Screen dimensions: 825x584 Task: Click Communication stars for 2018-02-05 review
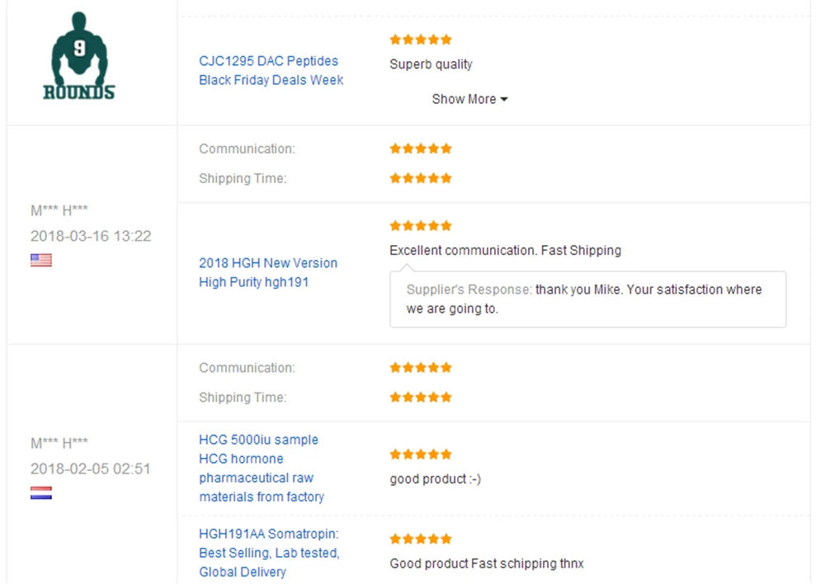click(x=421, y=368)
